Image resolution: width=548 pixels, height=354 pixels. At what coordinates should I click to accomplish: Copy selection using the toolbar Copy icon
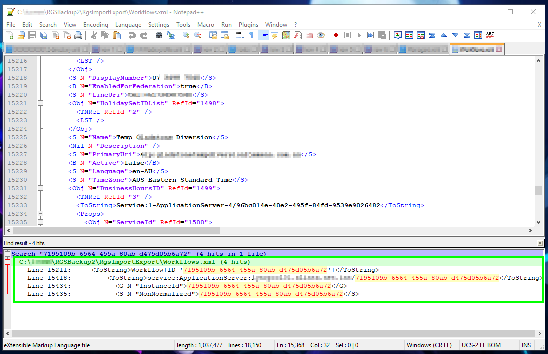pyautogui.click(x=105, y=35)
